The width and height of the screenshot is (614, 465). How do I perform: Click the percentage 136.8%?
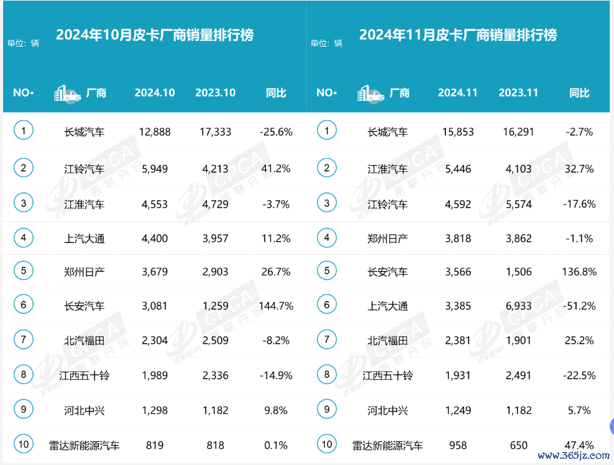[x=579, y=272]
